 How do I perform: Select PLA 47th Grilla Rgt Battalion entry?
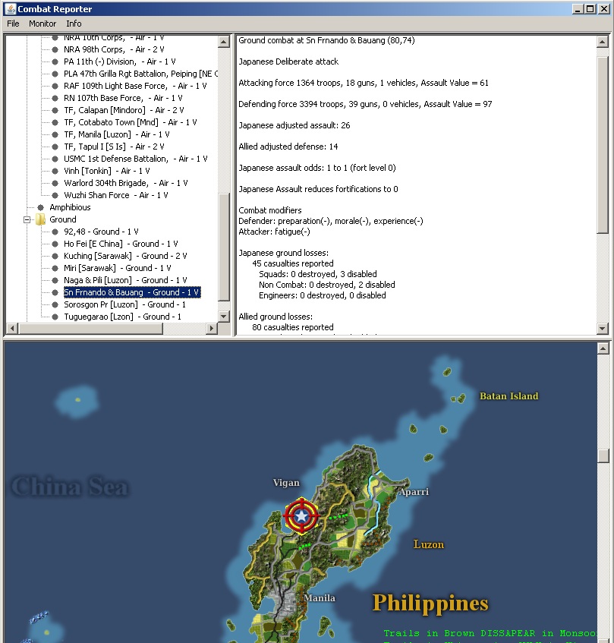tap(140, 74)
